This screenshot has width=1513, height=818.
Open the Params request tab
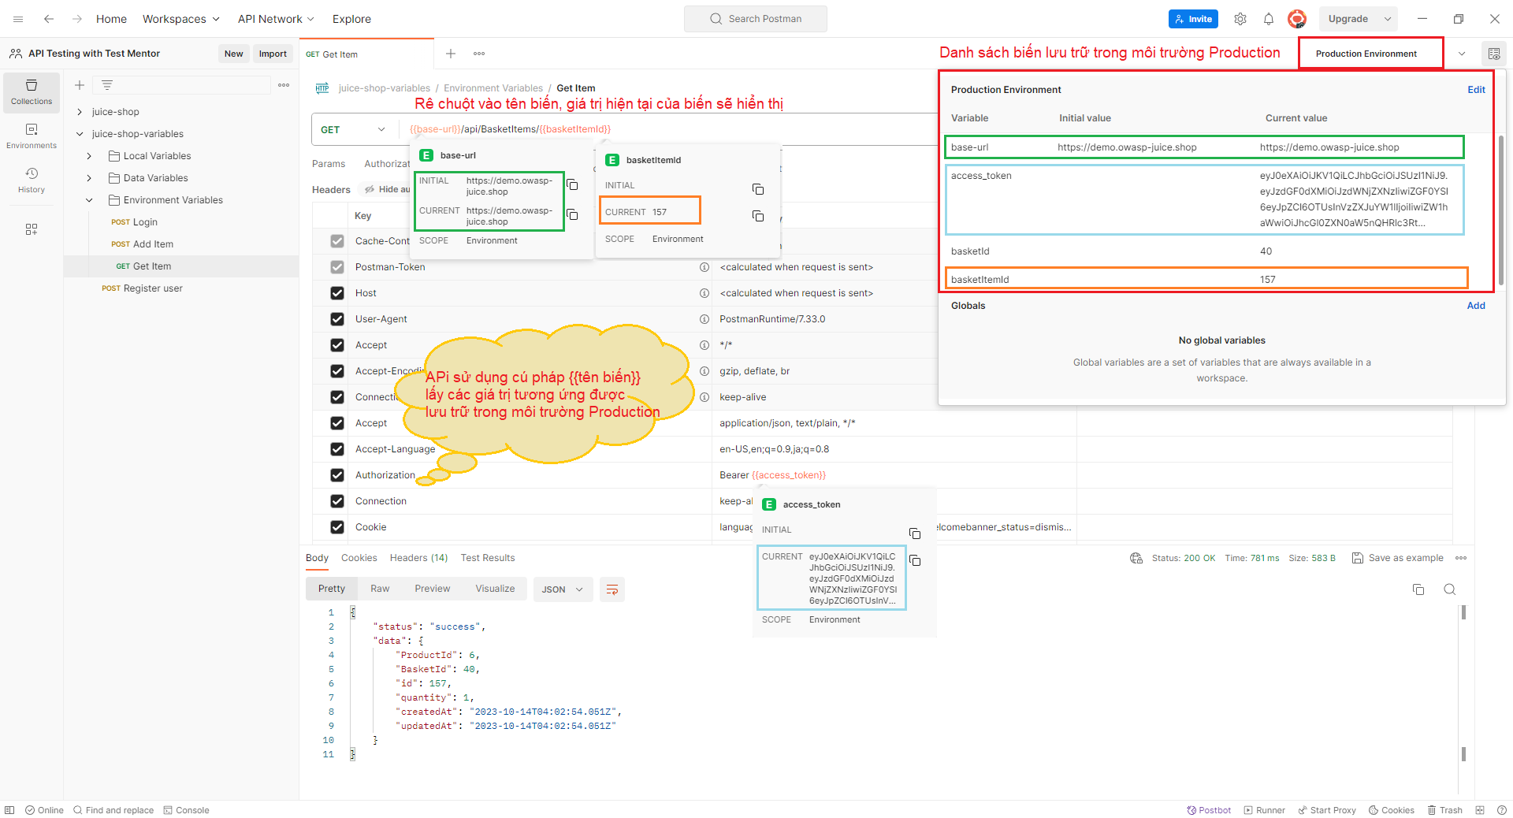[x=329, y=164]
